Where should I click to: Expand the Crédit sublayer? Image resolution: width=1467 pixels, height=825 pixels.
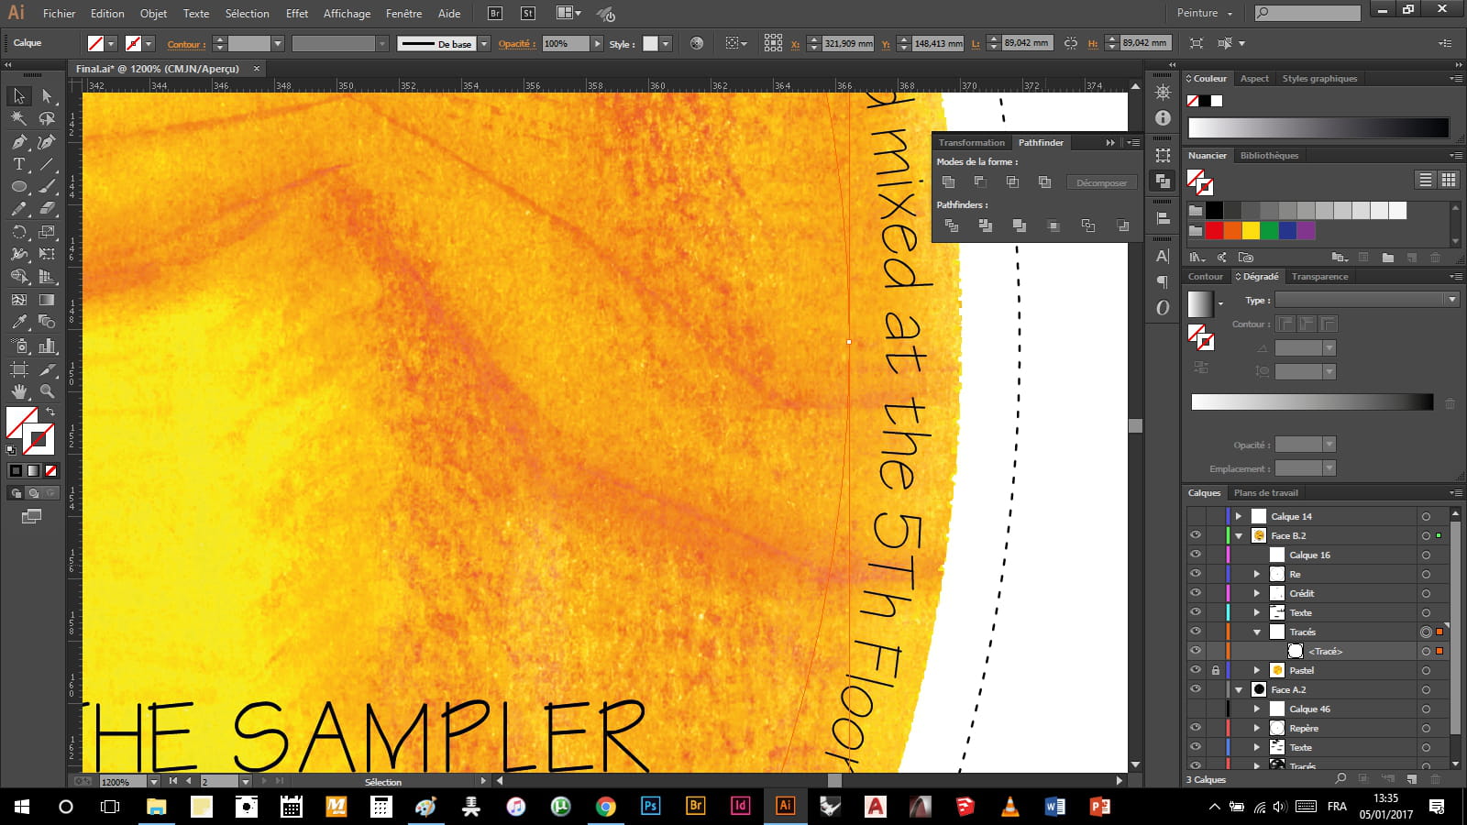(x=1257, y=593)
